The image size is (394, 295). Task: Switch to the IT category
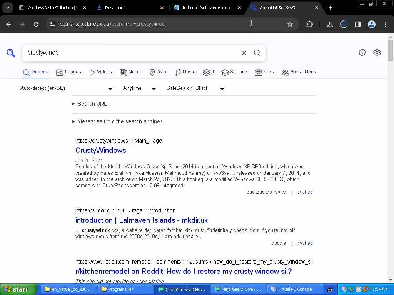pyautogui.click(x=209, y=72)
